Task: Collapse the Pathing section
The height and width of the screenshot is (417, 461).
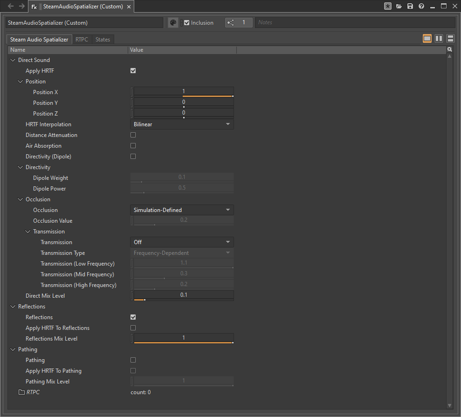Action: pos(13,349)
